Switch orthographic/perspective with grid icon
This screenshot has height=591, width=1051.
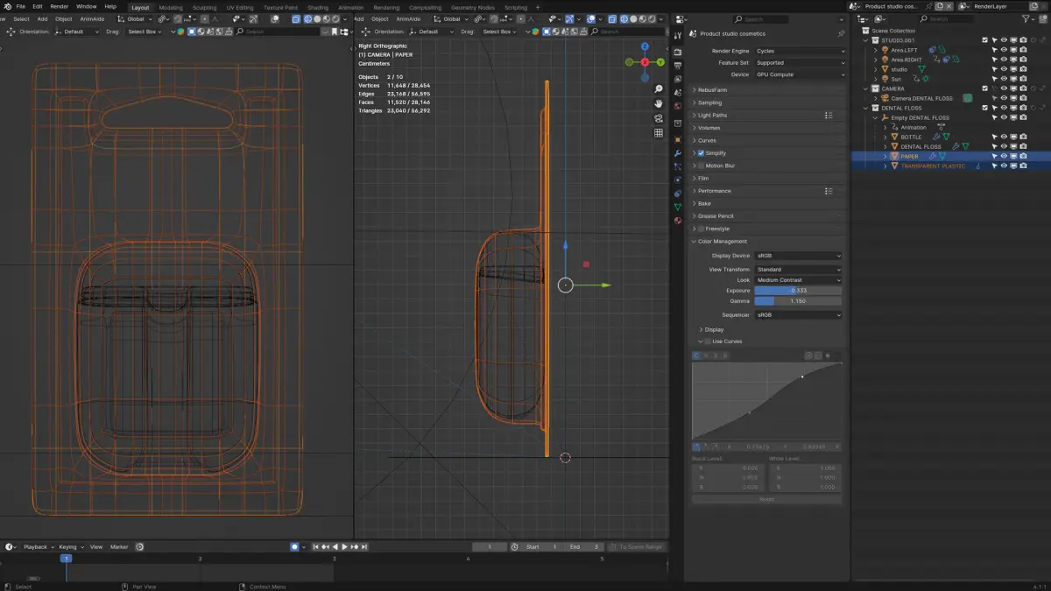pos(659,133)
